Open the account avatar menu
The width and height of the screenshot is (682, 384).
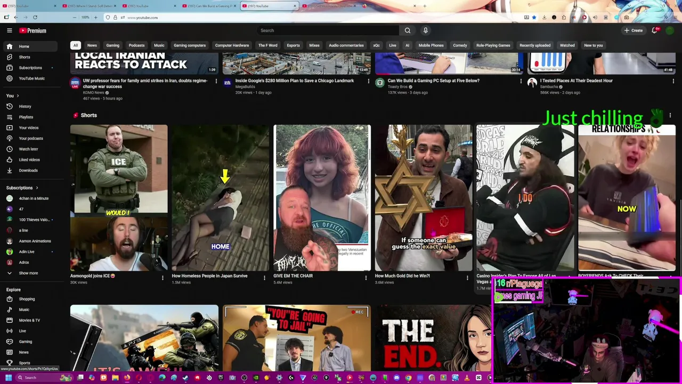(x=670, y=30)
